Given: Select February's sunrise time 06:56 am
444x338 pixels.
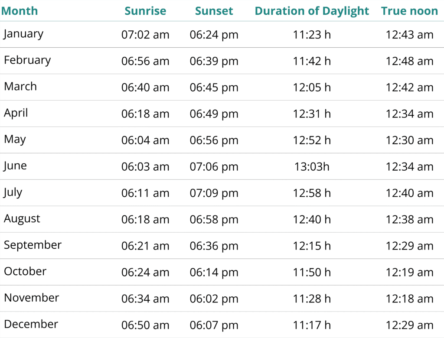Looking at the screenshot, I should pyautogui.click(x=145, y=61).
